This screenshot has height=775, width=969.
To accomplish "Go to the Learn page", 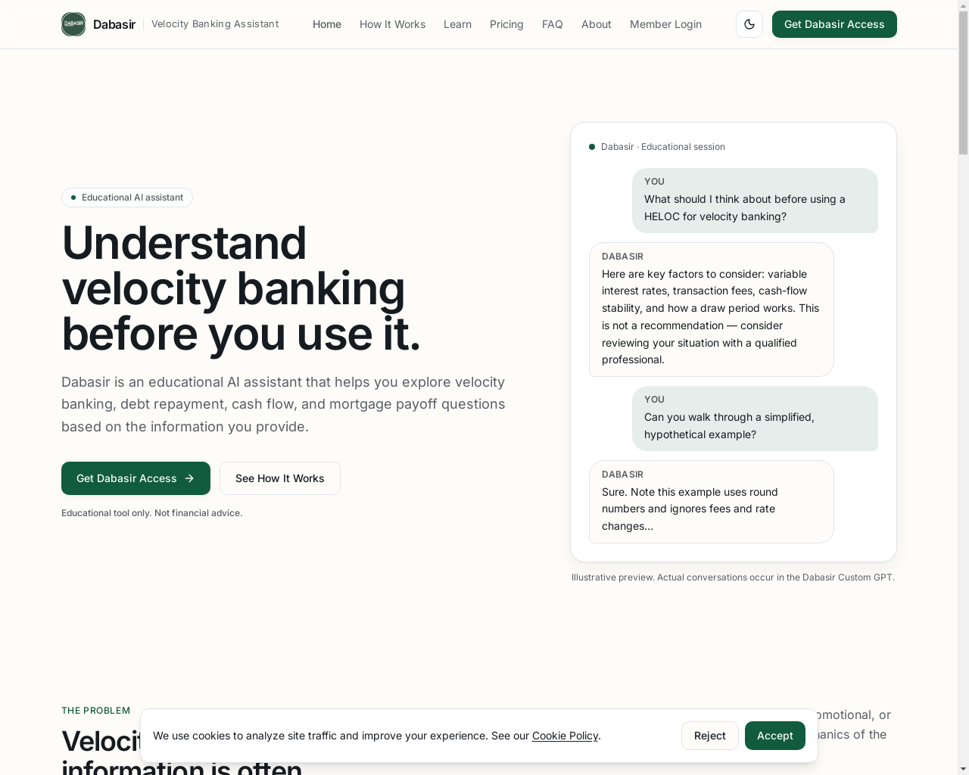I will point(457,24).
